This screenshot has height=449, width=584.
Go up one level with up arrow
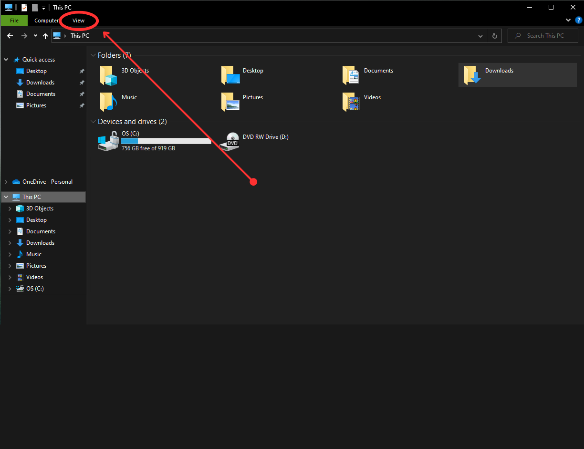[x=45, y=36]
